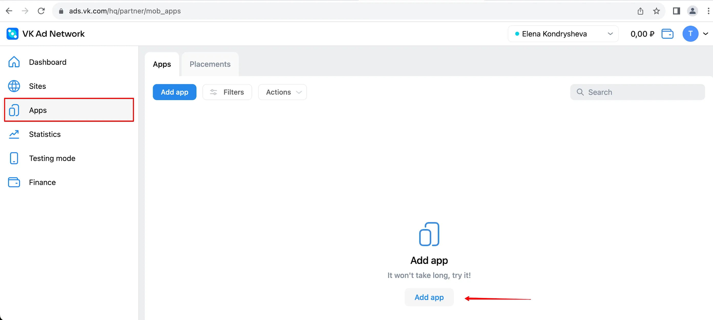Viewport: 713px width, 320px height.
Task: Click the blue Add app button
Action: (x=175, y=92)
